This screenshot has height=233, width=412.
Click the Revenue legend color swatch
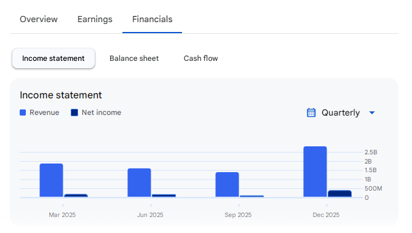click(23, 113)
